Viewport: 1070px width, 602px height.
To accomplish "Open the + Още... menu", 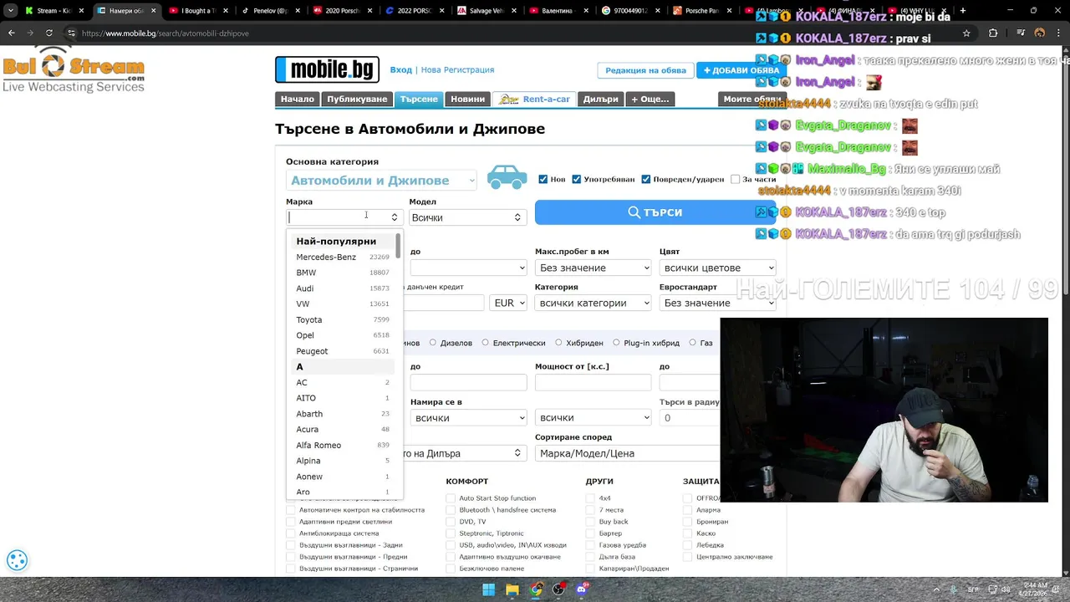I will tap(650, 99).
